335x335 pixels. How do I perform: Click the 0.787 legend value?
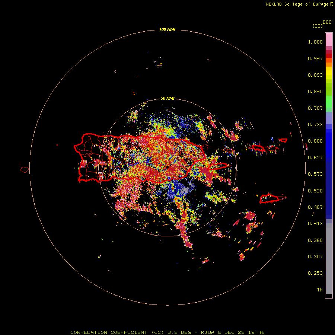point(315,108)
